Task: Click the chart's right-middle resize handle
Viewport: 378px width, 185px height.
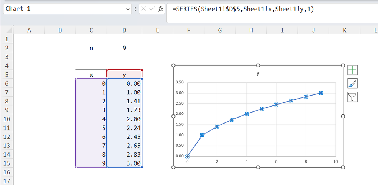Action: click(343, 116)
